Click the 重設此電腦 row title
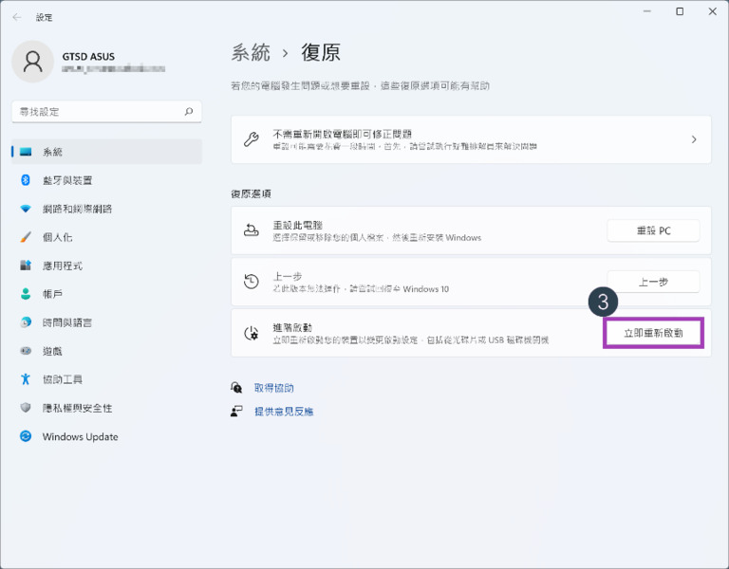The image size is (729, 569). 297,226
